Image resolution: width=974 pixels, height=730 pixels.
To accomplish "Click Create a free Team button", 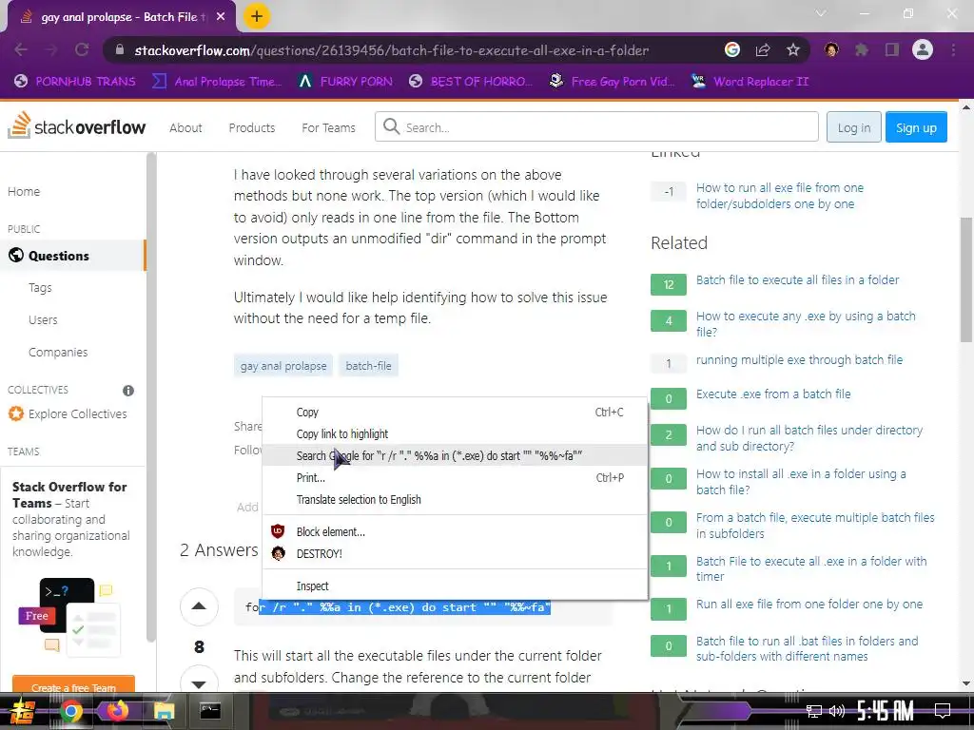I will tap(73, 685).
